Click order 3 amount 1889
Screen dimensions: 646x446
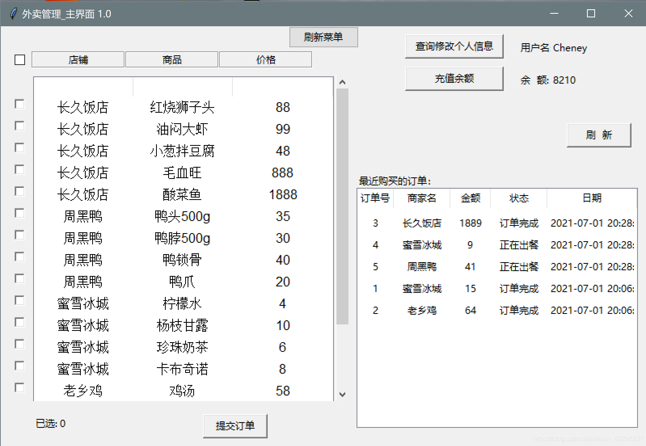point(470,223)
